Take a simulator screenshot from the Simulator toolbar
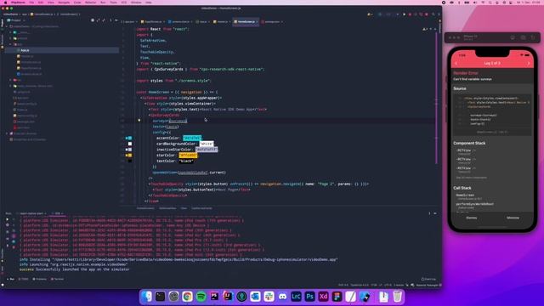 [x=523, y=37]
